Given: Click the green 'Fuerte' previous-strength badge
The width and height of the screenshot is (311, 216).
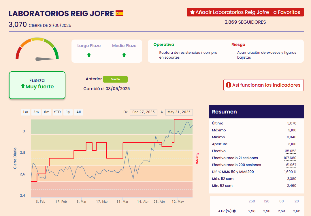Looking at the screenshot, I should click(115, 79).
